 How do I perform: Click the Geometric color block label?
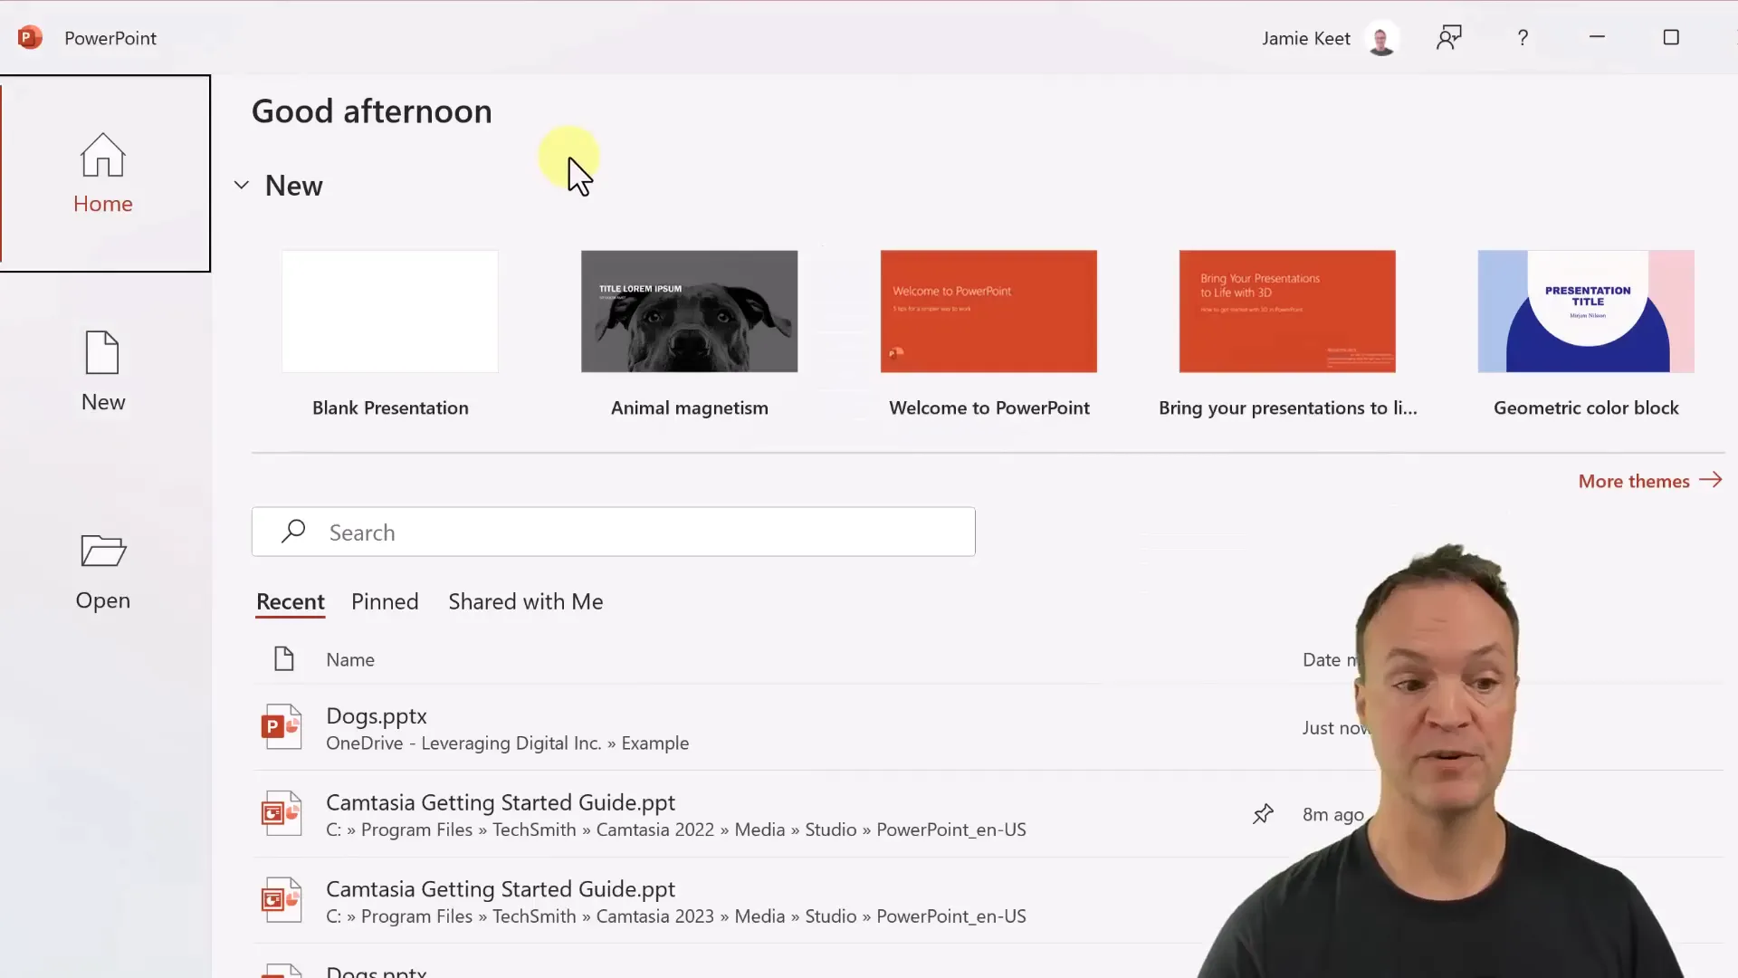pos(1586,408)
